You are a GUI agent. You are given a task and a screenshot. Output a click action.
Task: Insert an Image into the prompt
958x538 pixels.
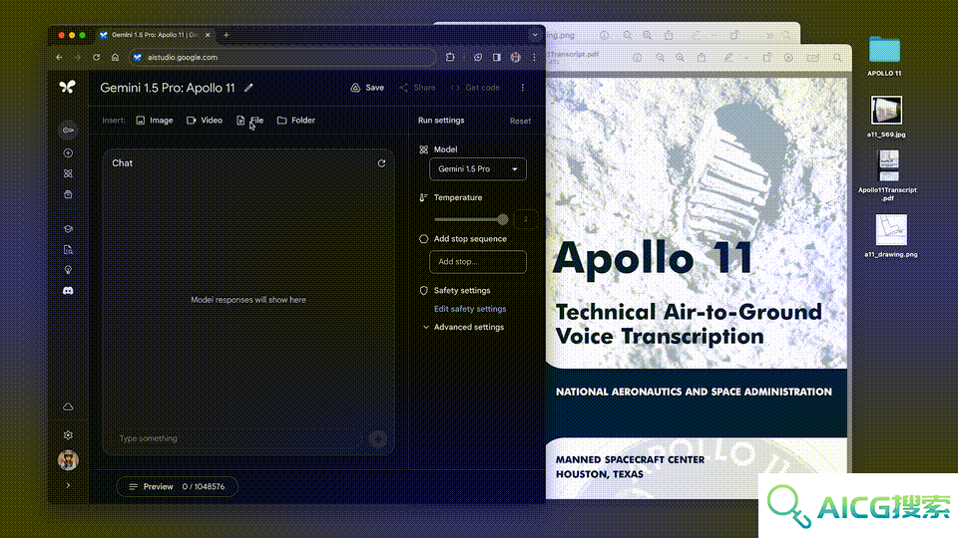[x=155, y=121]
